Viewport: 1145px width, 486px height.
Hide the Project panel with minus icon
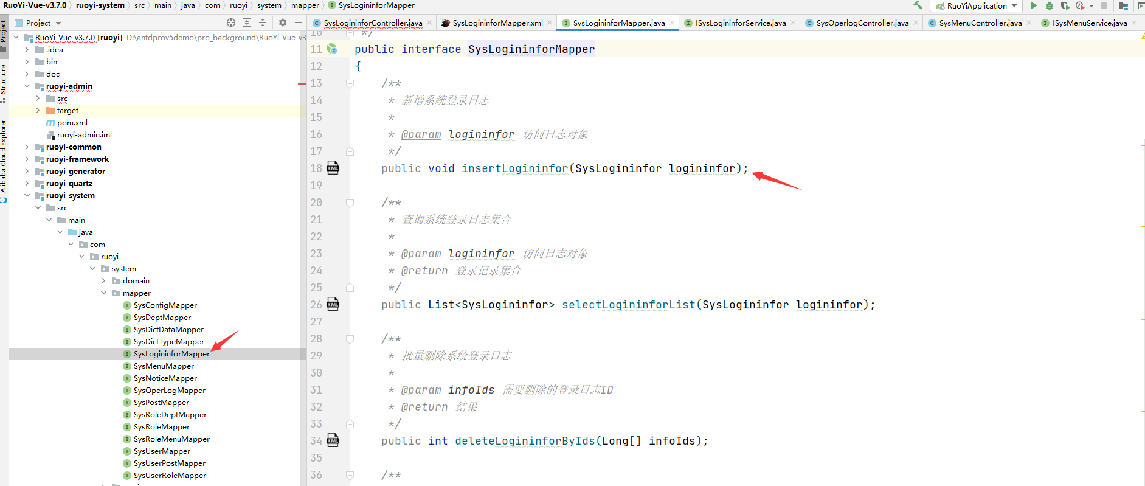299,23
